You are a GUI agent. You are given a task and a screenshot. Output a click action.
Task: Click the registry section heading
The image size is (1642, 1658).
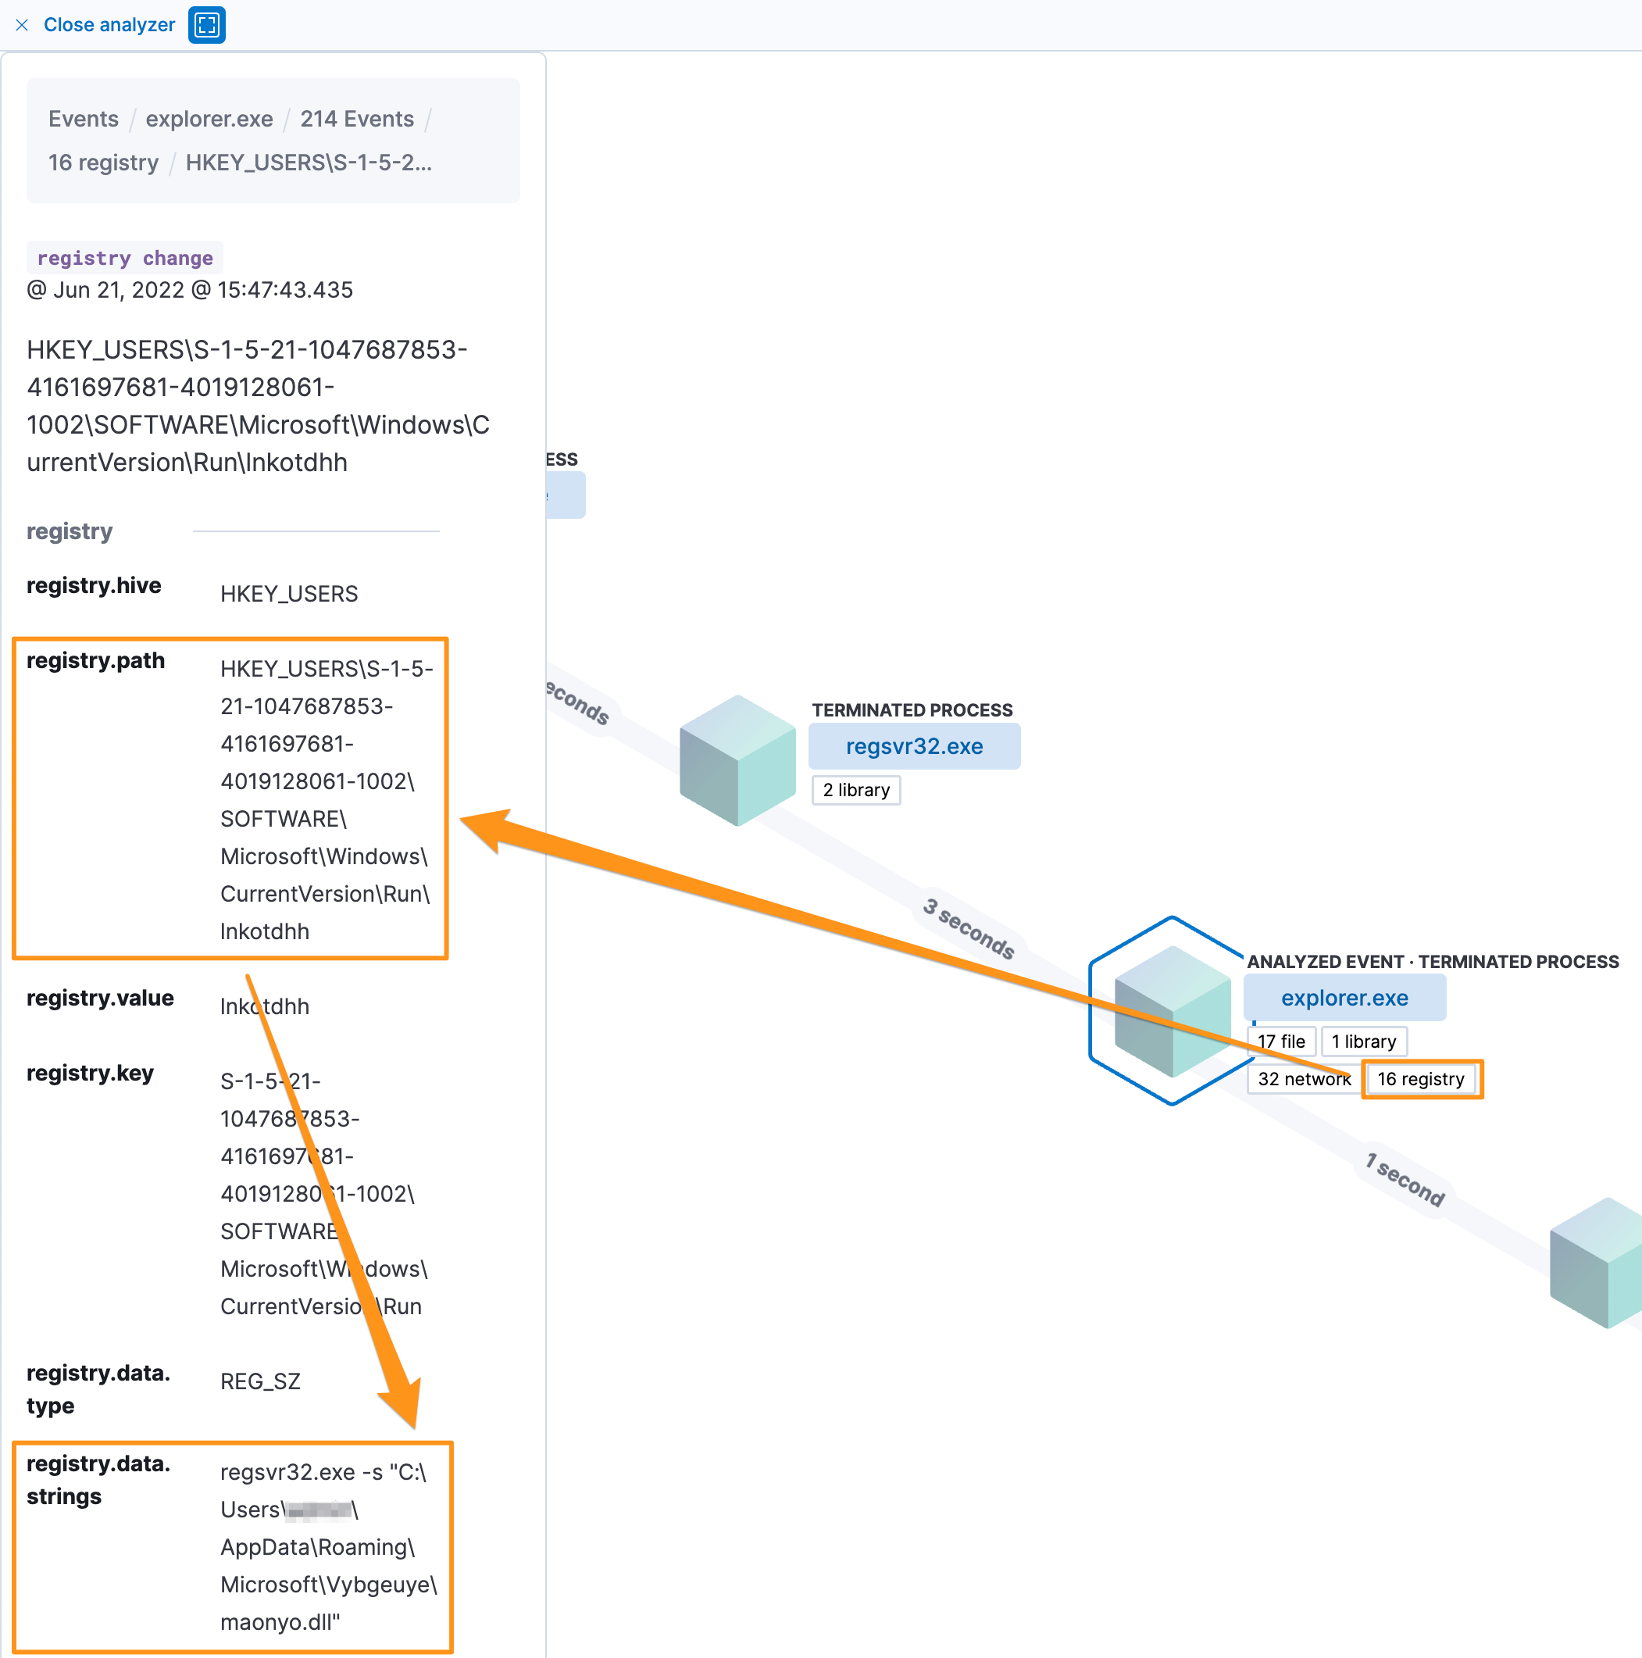click(x=70, y=531)
